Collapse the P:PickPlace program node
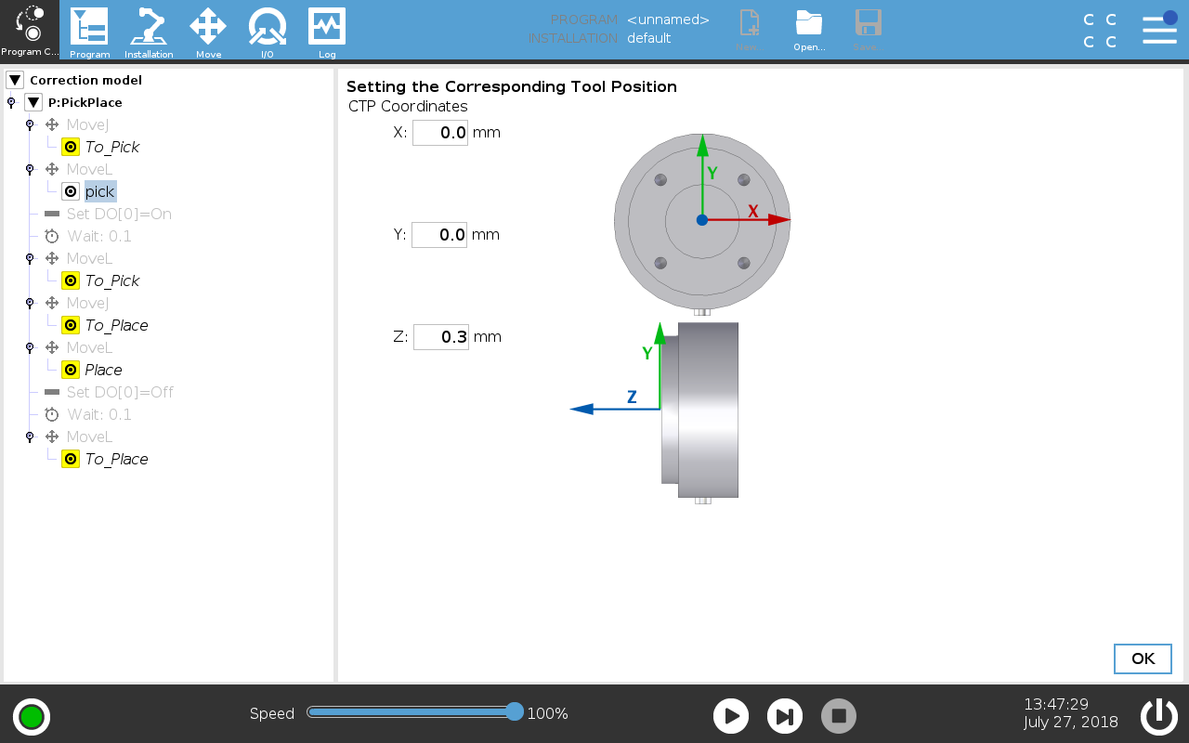 coord(33,102)
